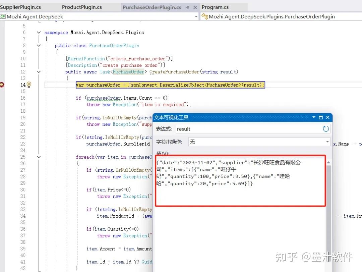Click the breakpoint arrow marker on line 14
The height and width of the screenshot is (272, 362).
2,85
